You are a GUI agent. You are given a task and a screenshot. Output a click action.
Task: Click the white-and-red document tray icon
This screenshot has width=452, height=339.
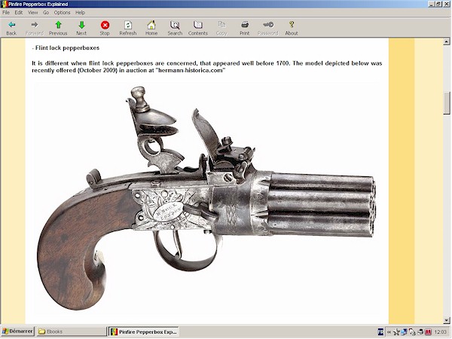[412, 332]
